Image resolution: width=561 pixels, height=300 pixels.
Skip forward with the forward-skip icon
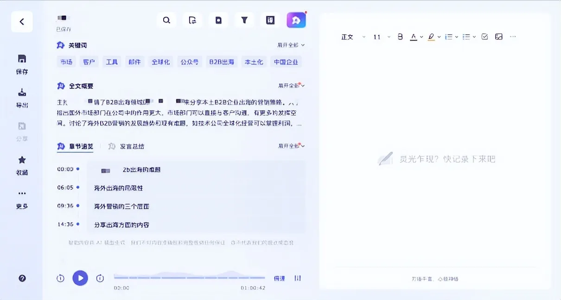coord(100,278)
